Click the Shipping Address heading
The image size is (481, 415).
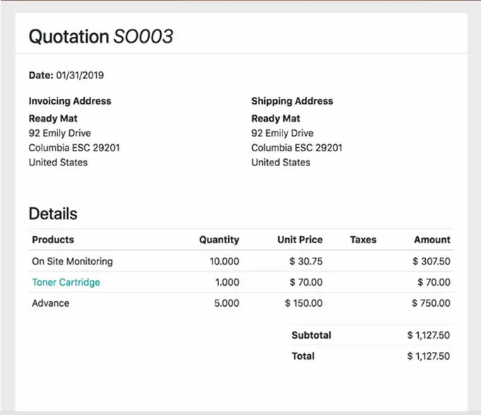pos(292,101)
